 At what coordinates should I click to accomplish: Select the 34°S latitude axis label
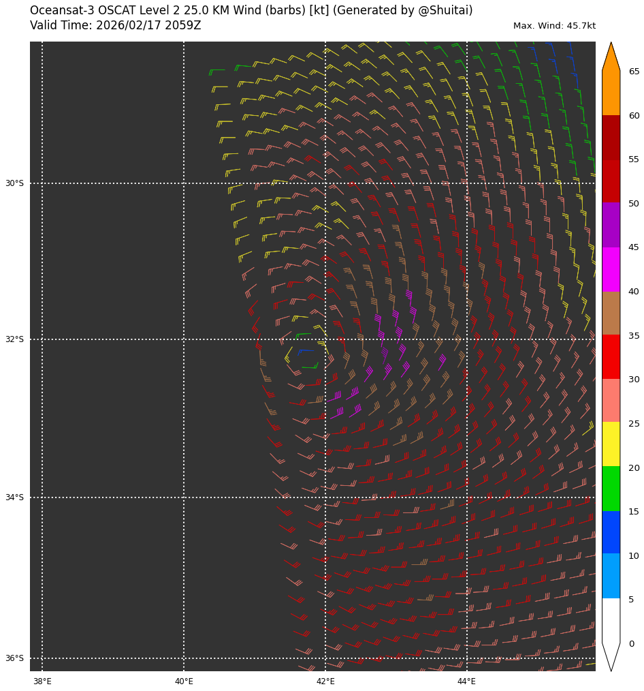(14, 497)
